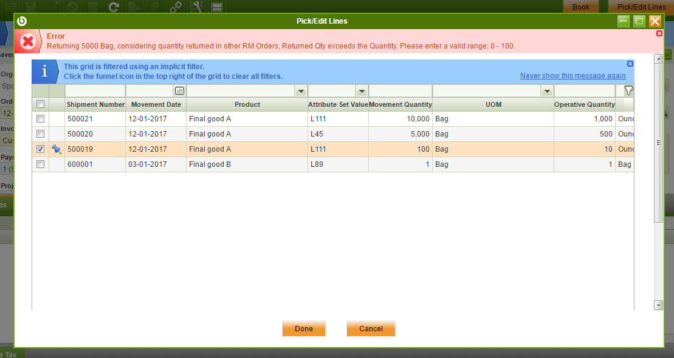Expand the UOM filter dropdown
Image resolution: width=674 pixels, height=358 pixels.
click(547, 91)
